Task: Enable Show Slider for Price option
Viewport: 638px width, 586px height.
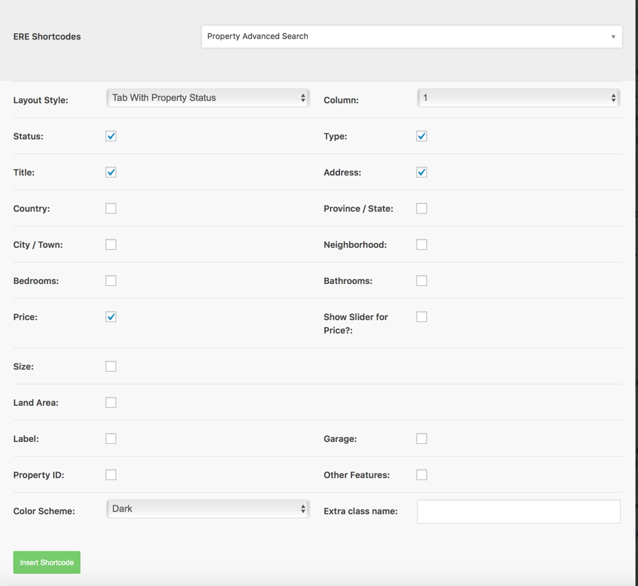Action: coord(422,317)
